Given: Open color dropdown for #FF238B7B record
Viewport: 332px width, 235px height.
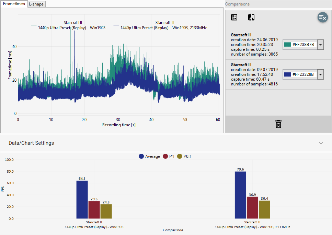Looking at the screenshot, I should [x=320, y=45].
